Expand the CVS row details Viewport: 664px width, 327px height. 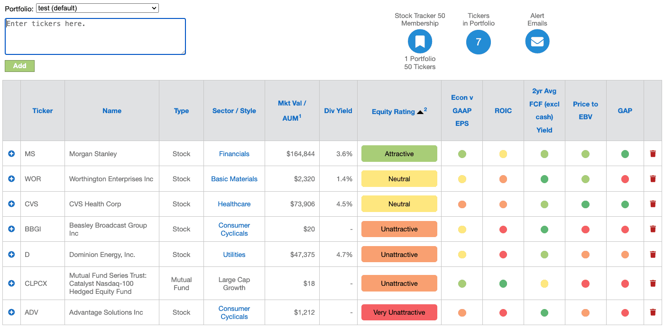coord(11,204)
